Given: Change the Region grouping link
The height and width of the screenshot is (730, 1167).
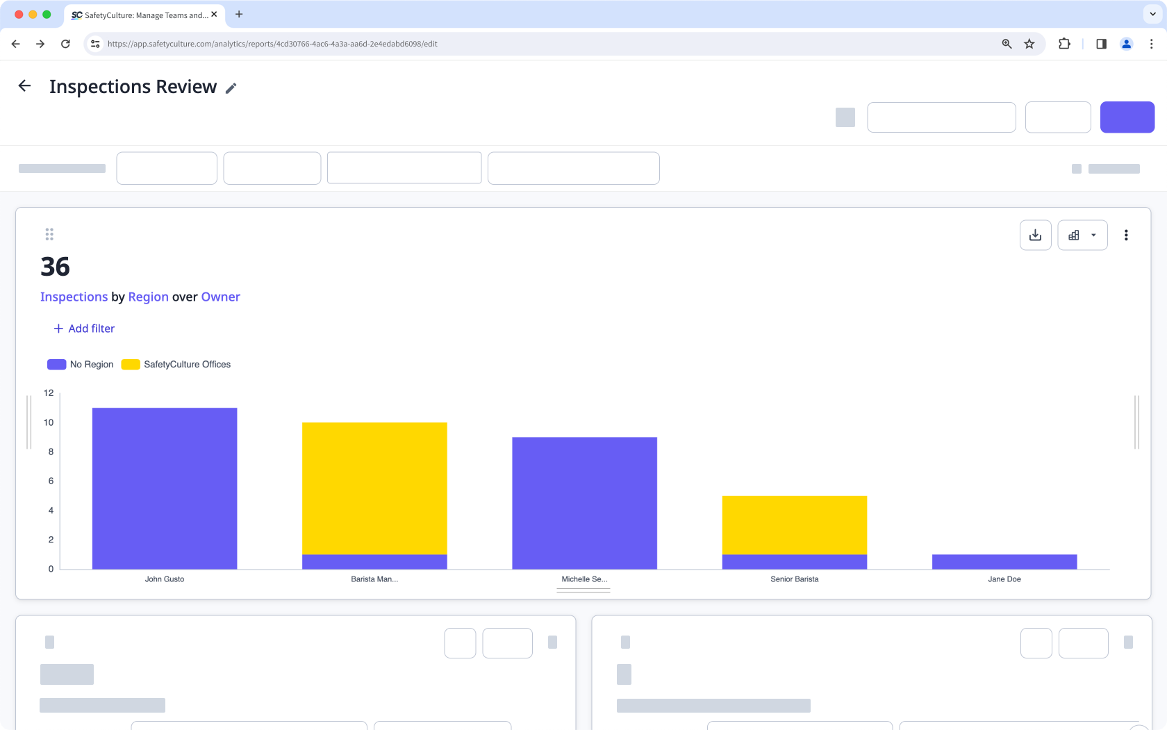Looking at the screenshot, I should (148, 297).
